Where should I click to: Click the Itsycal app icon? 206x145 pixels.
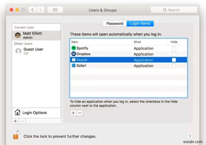[74, 60]
